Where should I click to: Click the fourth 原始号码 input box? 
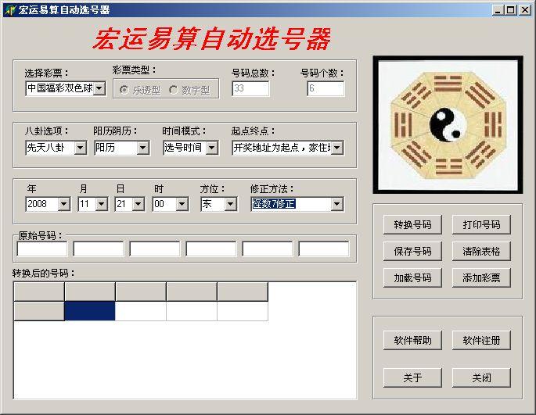point(211,249)
